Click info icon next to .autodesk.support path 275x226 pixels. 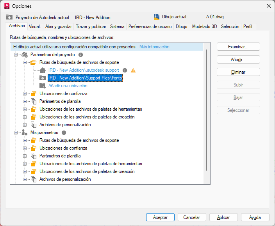pyautogui.click(x=125, y=70)
